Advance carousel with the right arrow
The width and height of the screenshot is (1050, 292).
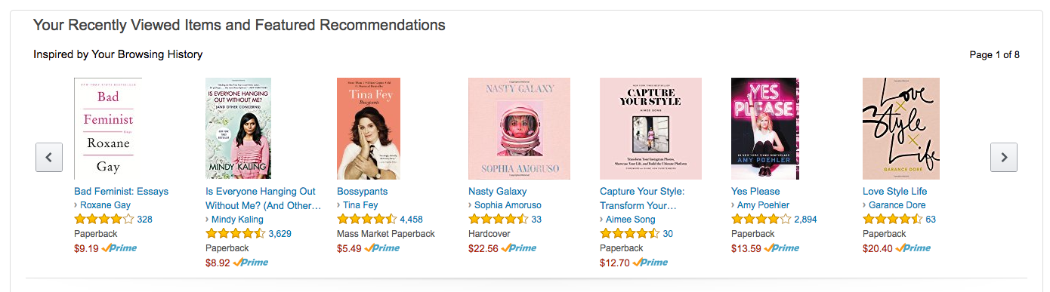[1004, 157]
